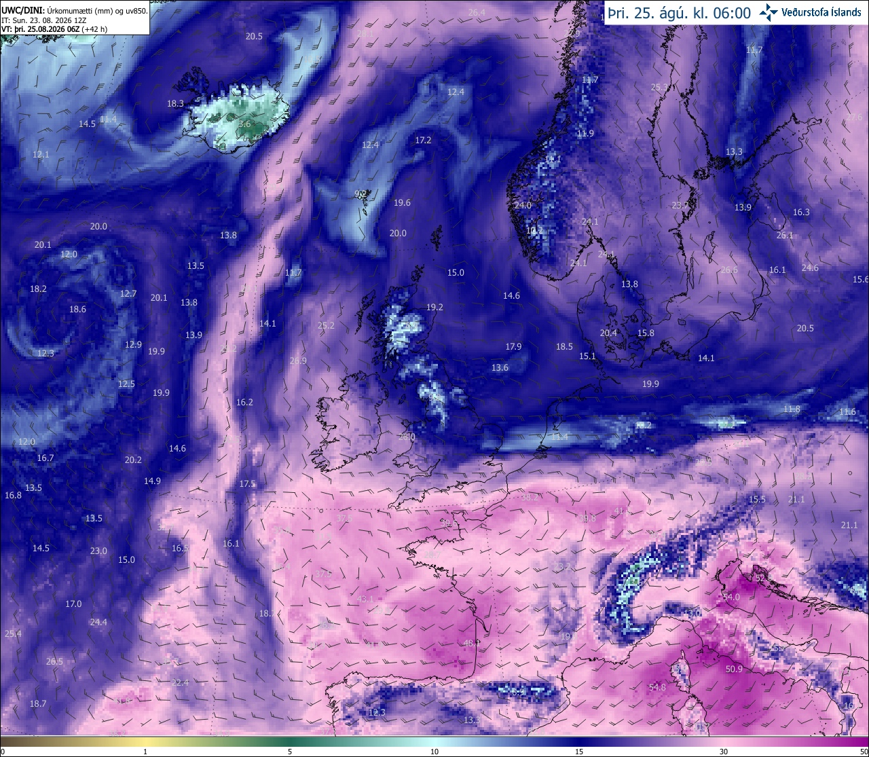869x757 pixels.
Task: Click the Veðurstofa Íslands logo icon
Action: click(x=769, y=12)
